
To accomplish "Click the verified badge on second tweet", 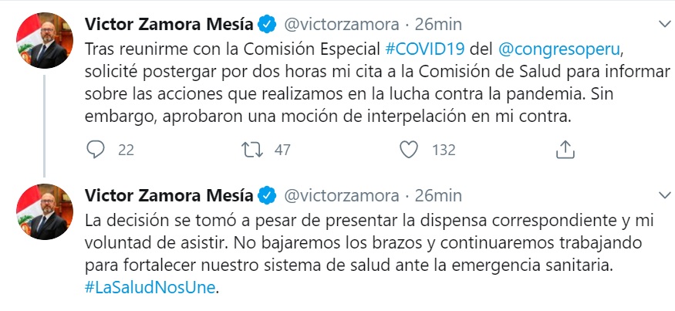I will pos(268,194).
